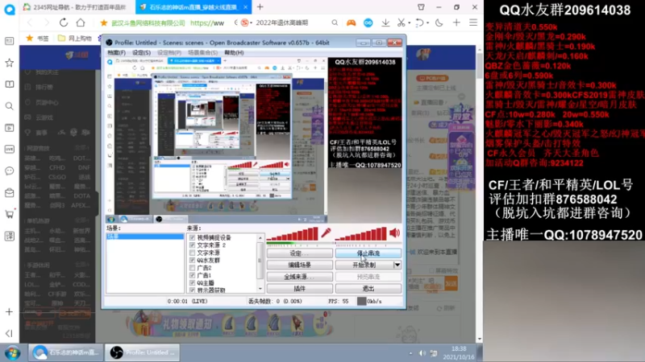Open the mail icon in sidebar
This screenshot has height=362, width=645.
coord(9,192)
